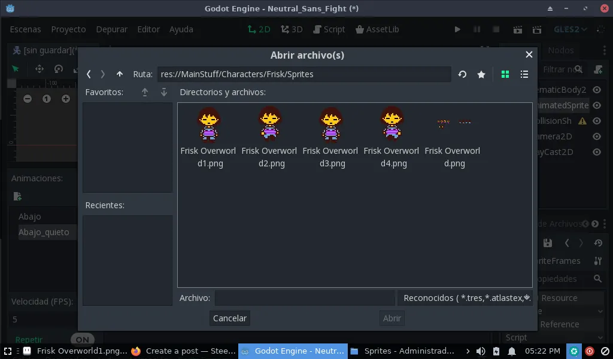Activate the rotate mode tool

click(x=59, y=69)
